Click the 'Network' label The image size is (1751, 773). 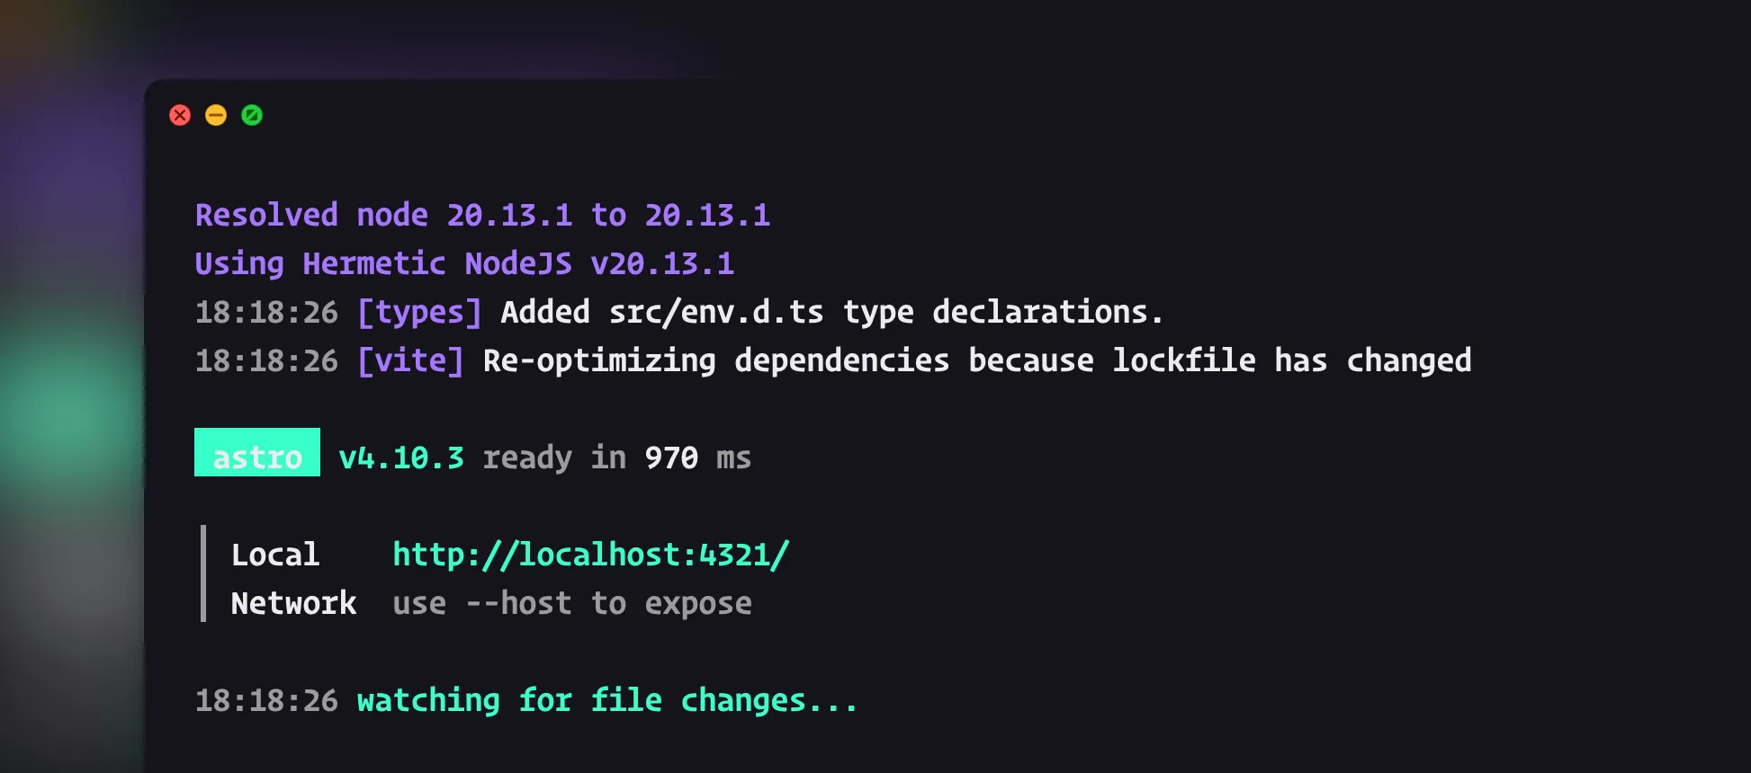click(x=293, y=603)
